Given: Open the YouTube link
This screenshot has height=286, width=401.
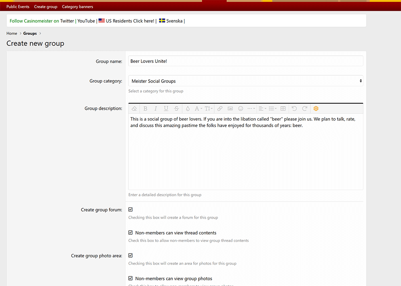Looking at the screenshot, I should 86,21.
